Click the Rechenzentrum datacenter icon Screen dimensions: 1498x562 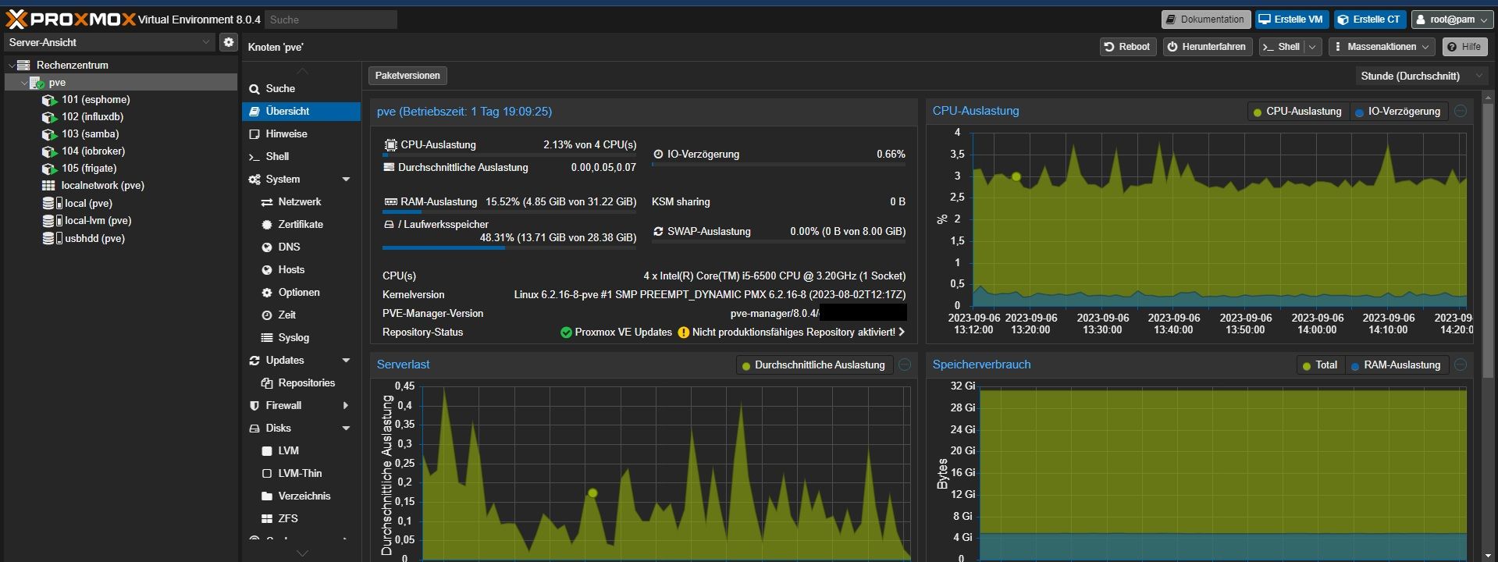[x=23, y=66]
